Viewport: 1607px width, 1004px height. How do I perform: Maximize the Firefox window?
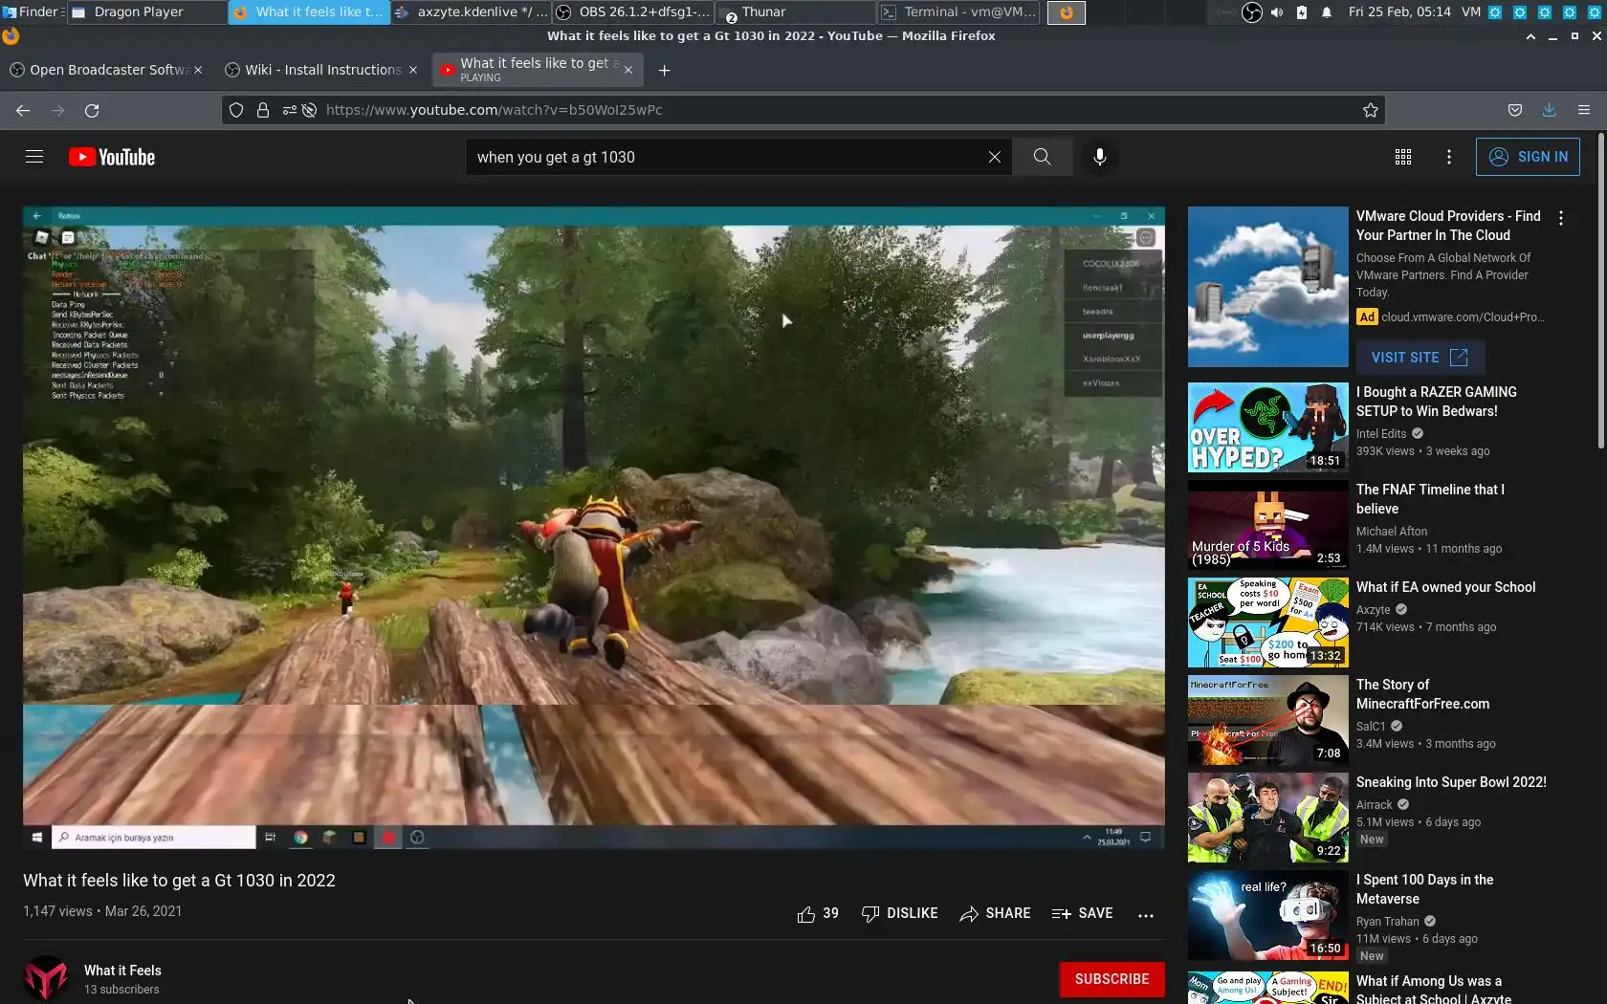click(1574, 36)
